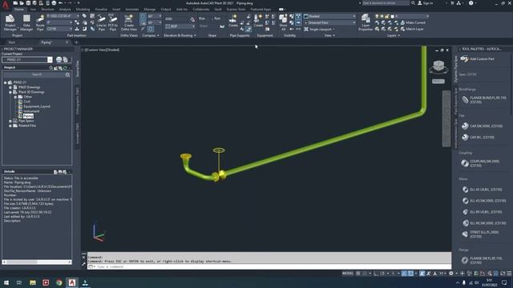
Task: Open the Manage ribbon tab
Action: point(150,10)
